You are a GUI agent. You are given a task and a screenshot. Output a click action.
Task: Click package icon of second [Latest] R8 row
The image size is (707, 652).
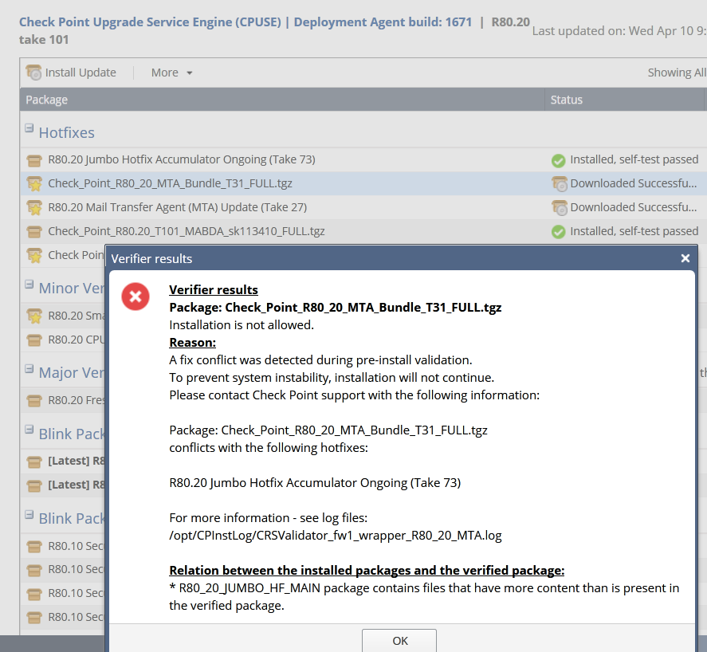pos(34,485)
